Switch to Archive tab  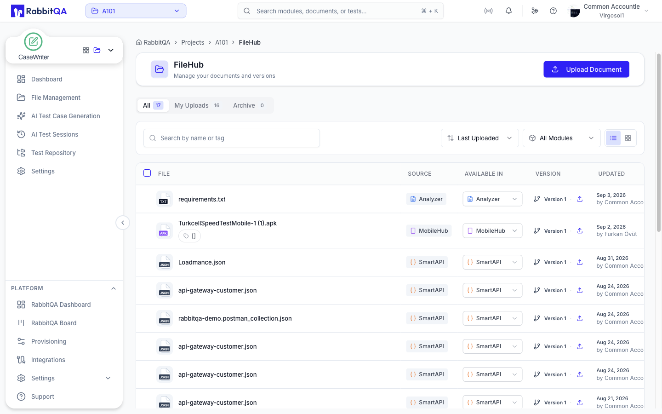tap(249, 105)
